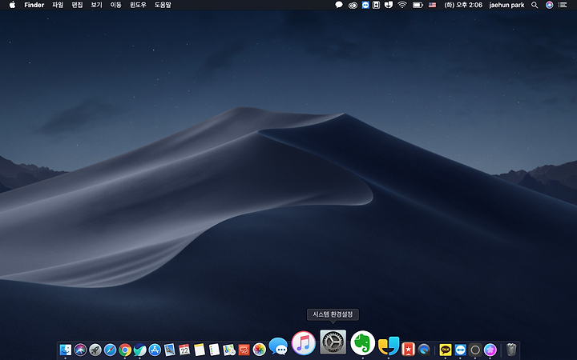Launch Siri from the dock

(80, 350)
